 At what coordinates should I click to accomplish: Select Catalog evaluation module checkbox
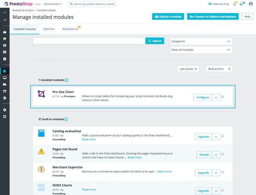pos(222,136)
